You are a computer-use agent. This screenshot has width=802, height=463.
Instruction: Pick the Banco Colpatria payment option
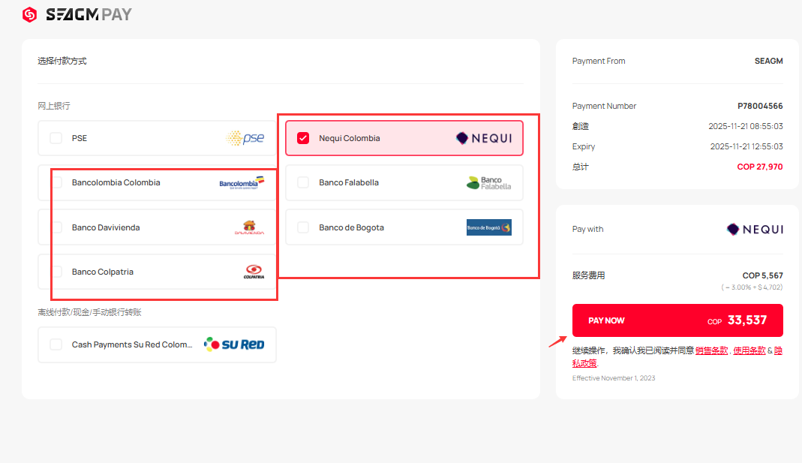(103, 272)
